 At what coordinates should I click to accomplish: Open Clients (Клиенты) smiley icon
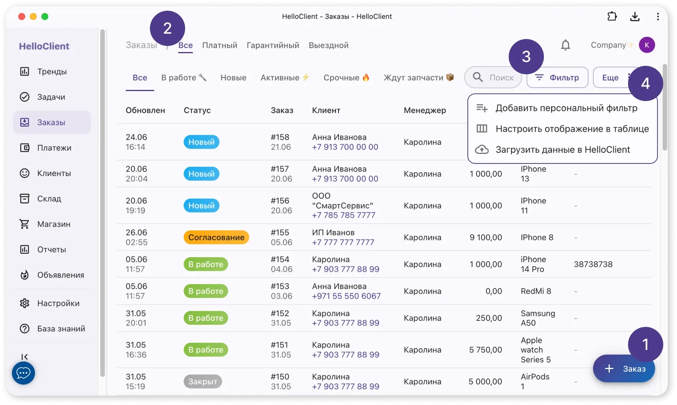pos(24,173)
